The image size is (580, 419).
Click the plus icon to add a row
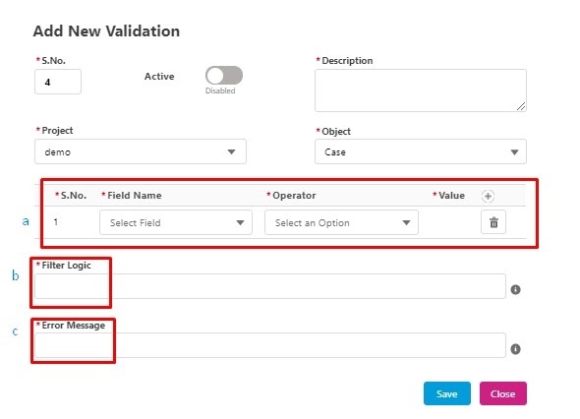488,196
